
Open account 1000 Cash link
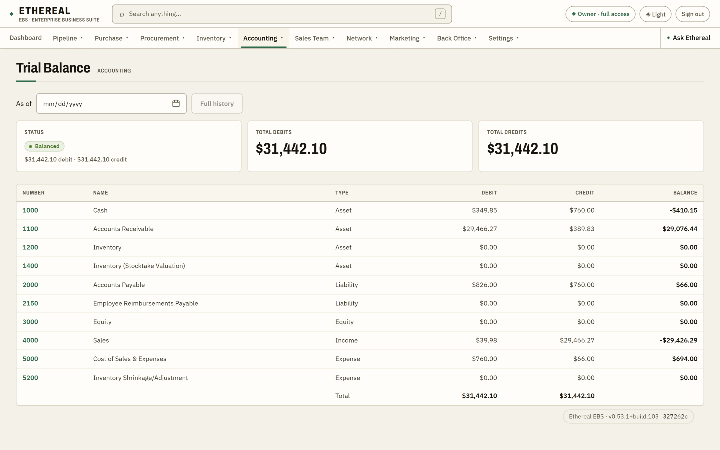(30, 210)
